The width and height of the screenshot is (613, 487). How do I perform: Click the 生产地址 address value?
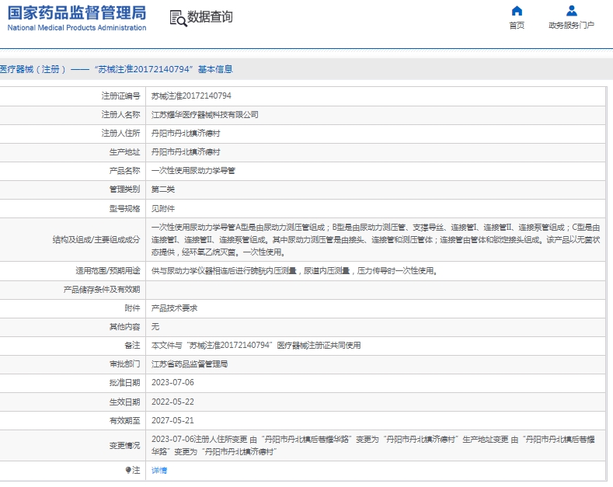point(186,152)
